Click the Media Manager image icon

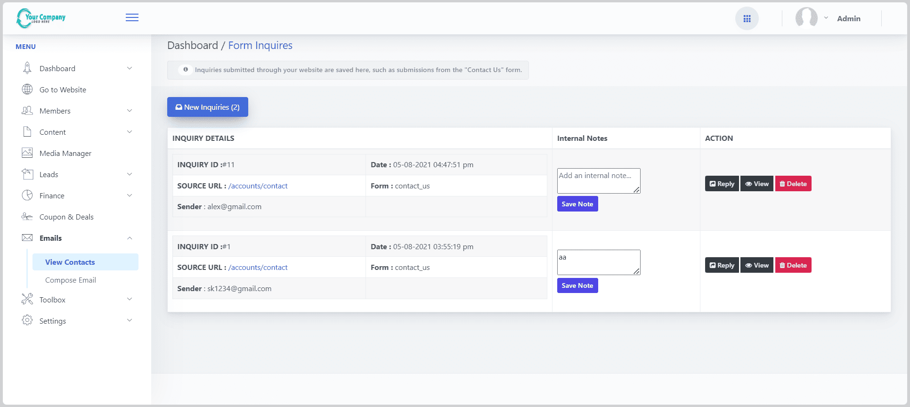coord(27,153)
